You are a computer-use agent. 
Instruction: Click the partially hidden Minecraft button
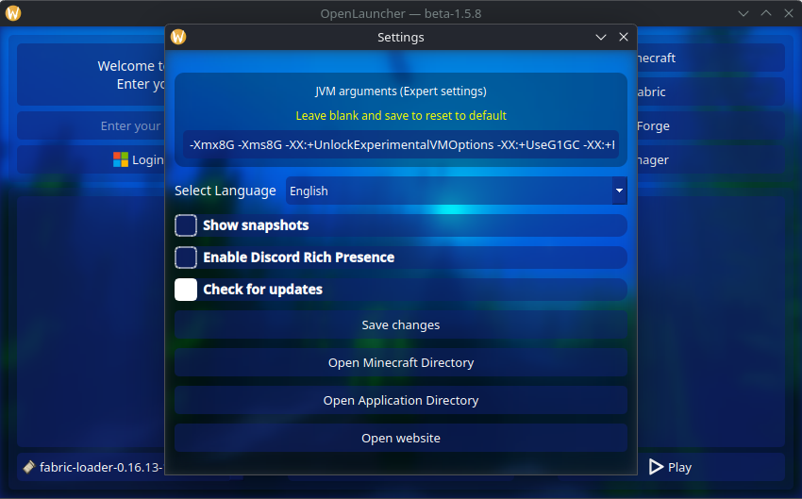(x=711, y=58)
